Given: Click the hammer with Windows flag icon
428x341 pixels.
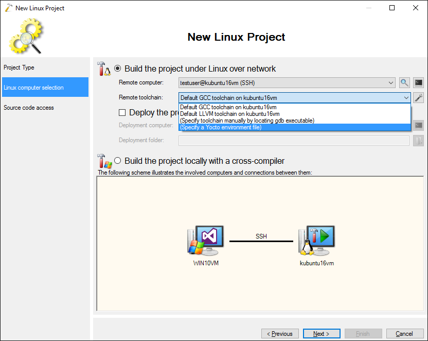Looking at the screenshot, I should 104,161.
